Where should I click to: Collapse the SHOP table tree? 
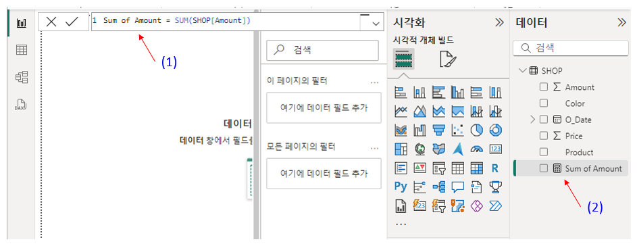tap(522, 71)
